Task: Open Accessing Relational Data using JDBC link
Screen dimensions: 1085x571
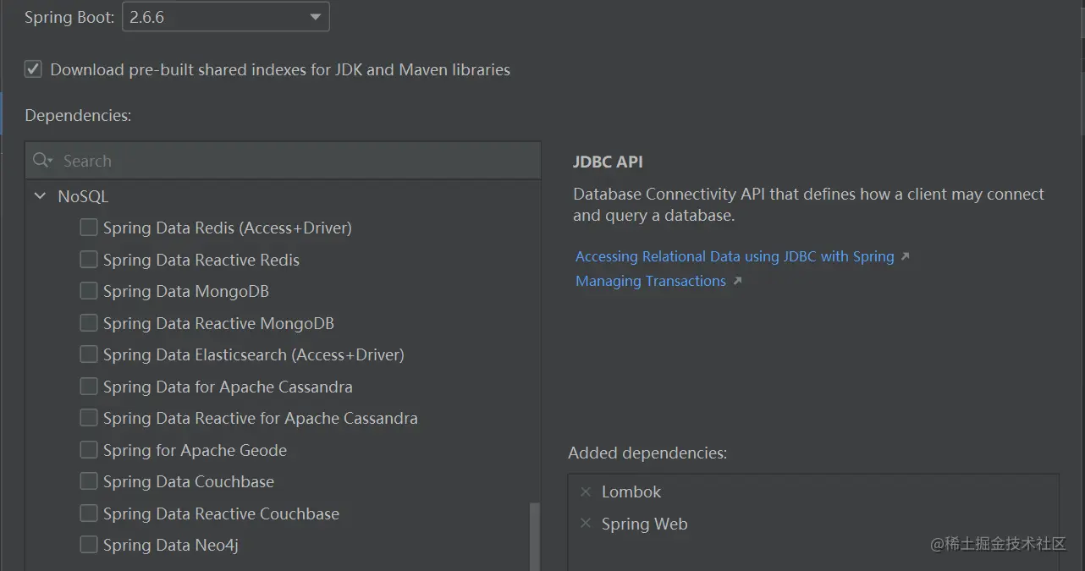Action: coord(735,256)
